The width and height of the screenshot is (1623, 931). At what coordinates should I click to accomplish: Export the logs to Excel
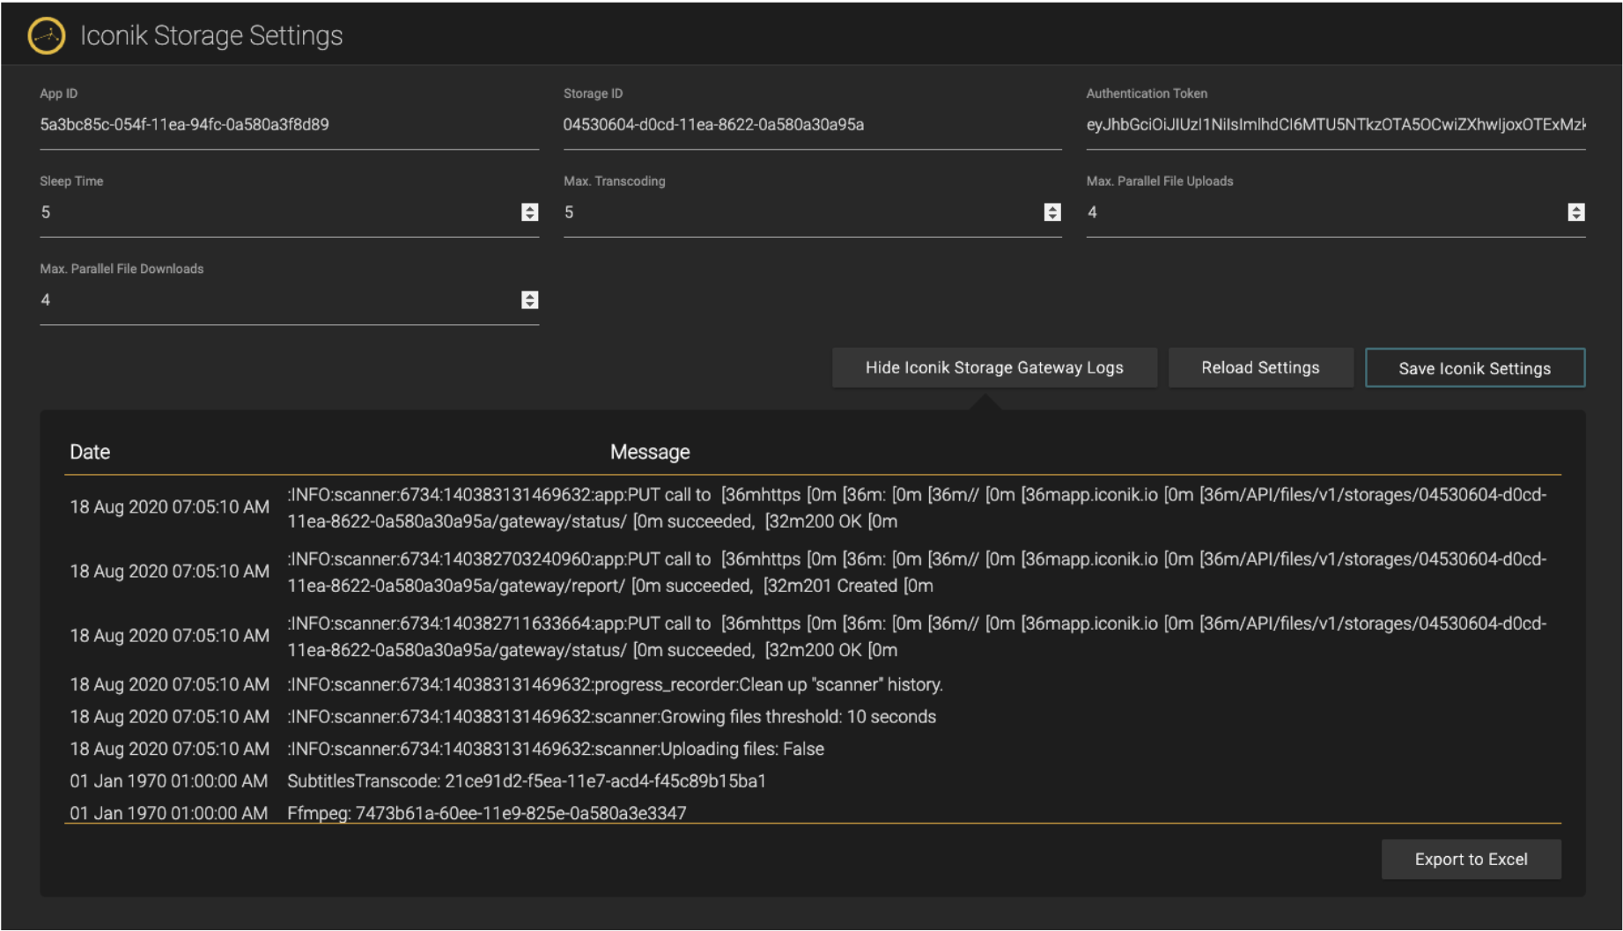point(1471,860)
